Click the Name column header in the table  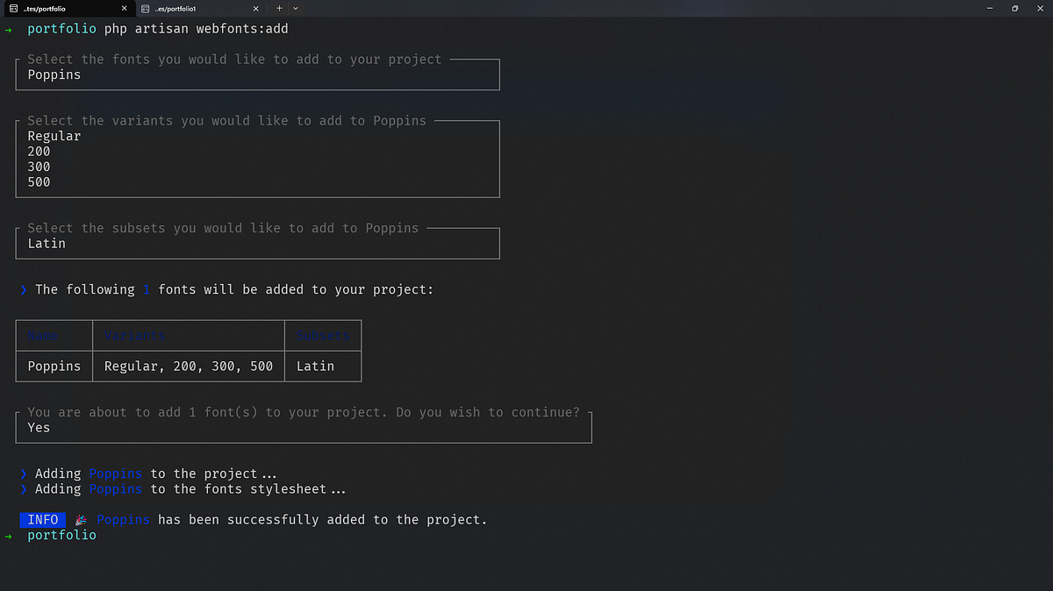[x=42, y=335]
